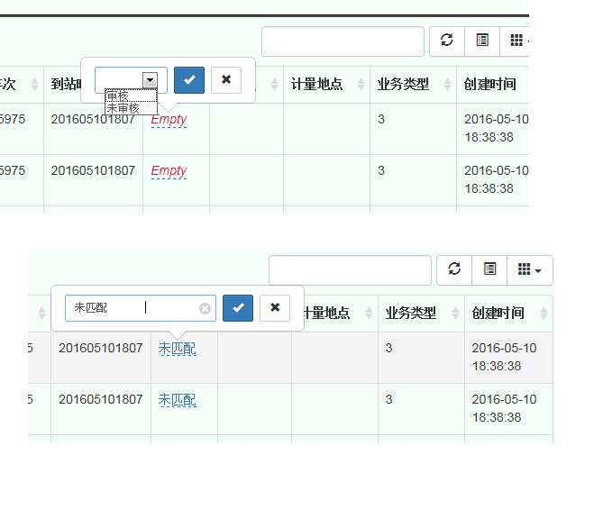Click the first Empty editable link
Screen dimensions: 603x528
tap(169, 119)
